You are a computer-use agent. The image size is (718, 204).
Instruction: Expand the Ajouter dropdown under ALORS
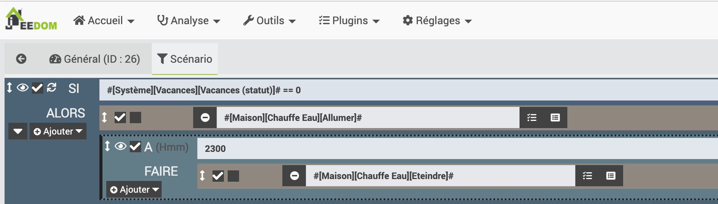(x=58, y=131)
